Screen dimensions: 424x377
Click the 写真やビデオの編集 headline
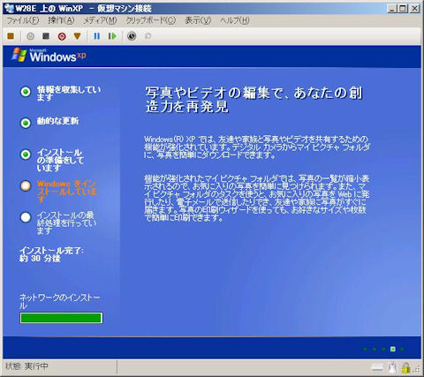coord(254,100)
